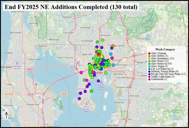Click the Clearwater Air Park plane icon
Image resolution: width=189 pixels, height=128 pixels.
17,63
